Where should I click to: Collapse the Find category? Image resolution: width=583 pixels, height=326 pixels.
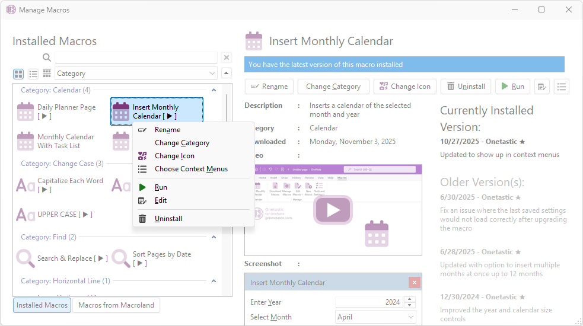(x=214, y=237)
